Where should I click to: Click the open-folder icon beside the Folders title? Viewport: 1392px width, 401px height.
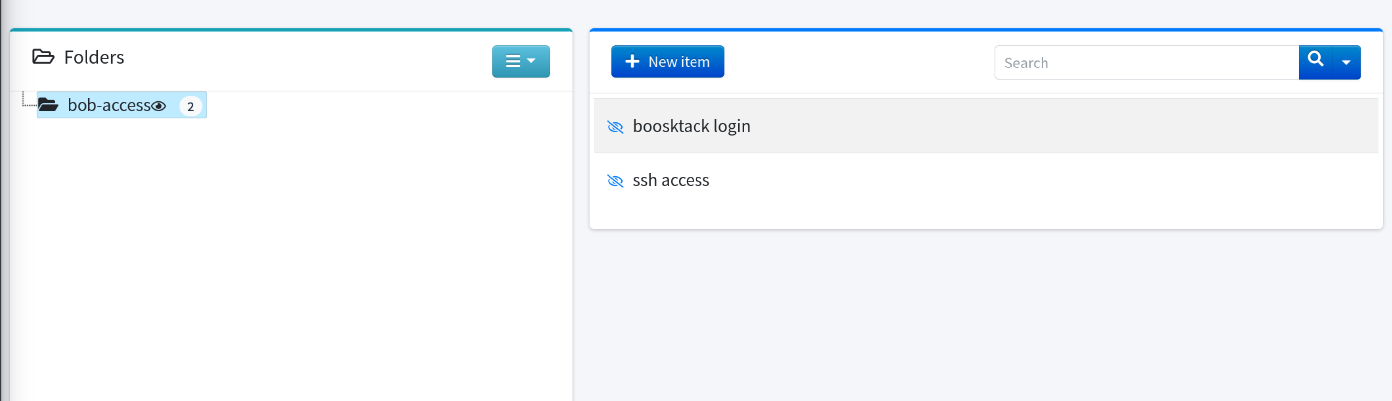pyautogui.click(x=43, y=57)
